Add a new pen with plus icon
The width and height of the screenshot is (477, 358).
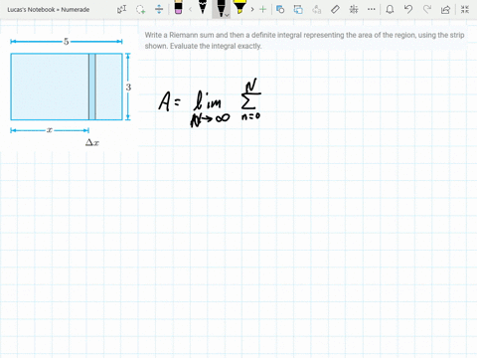[x=262, y=9]
